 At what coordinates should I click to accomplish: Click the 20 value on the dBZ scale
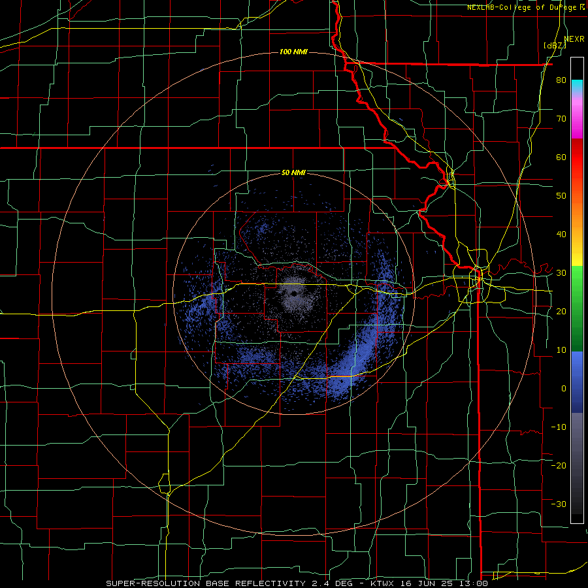tap(561, 311)
